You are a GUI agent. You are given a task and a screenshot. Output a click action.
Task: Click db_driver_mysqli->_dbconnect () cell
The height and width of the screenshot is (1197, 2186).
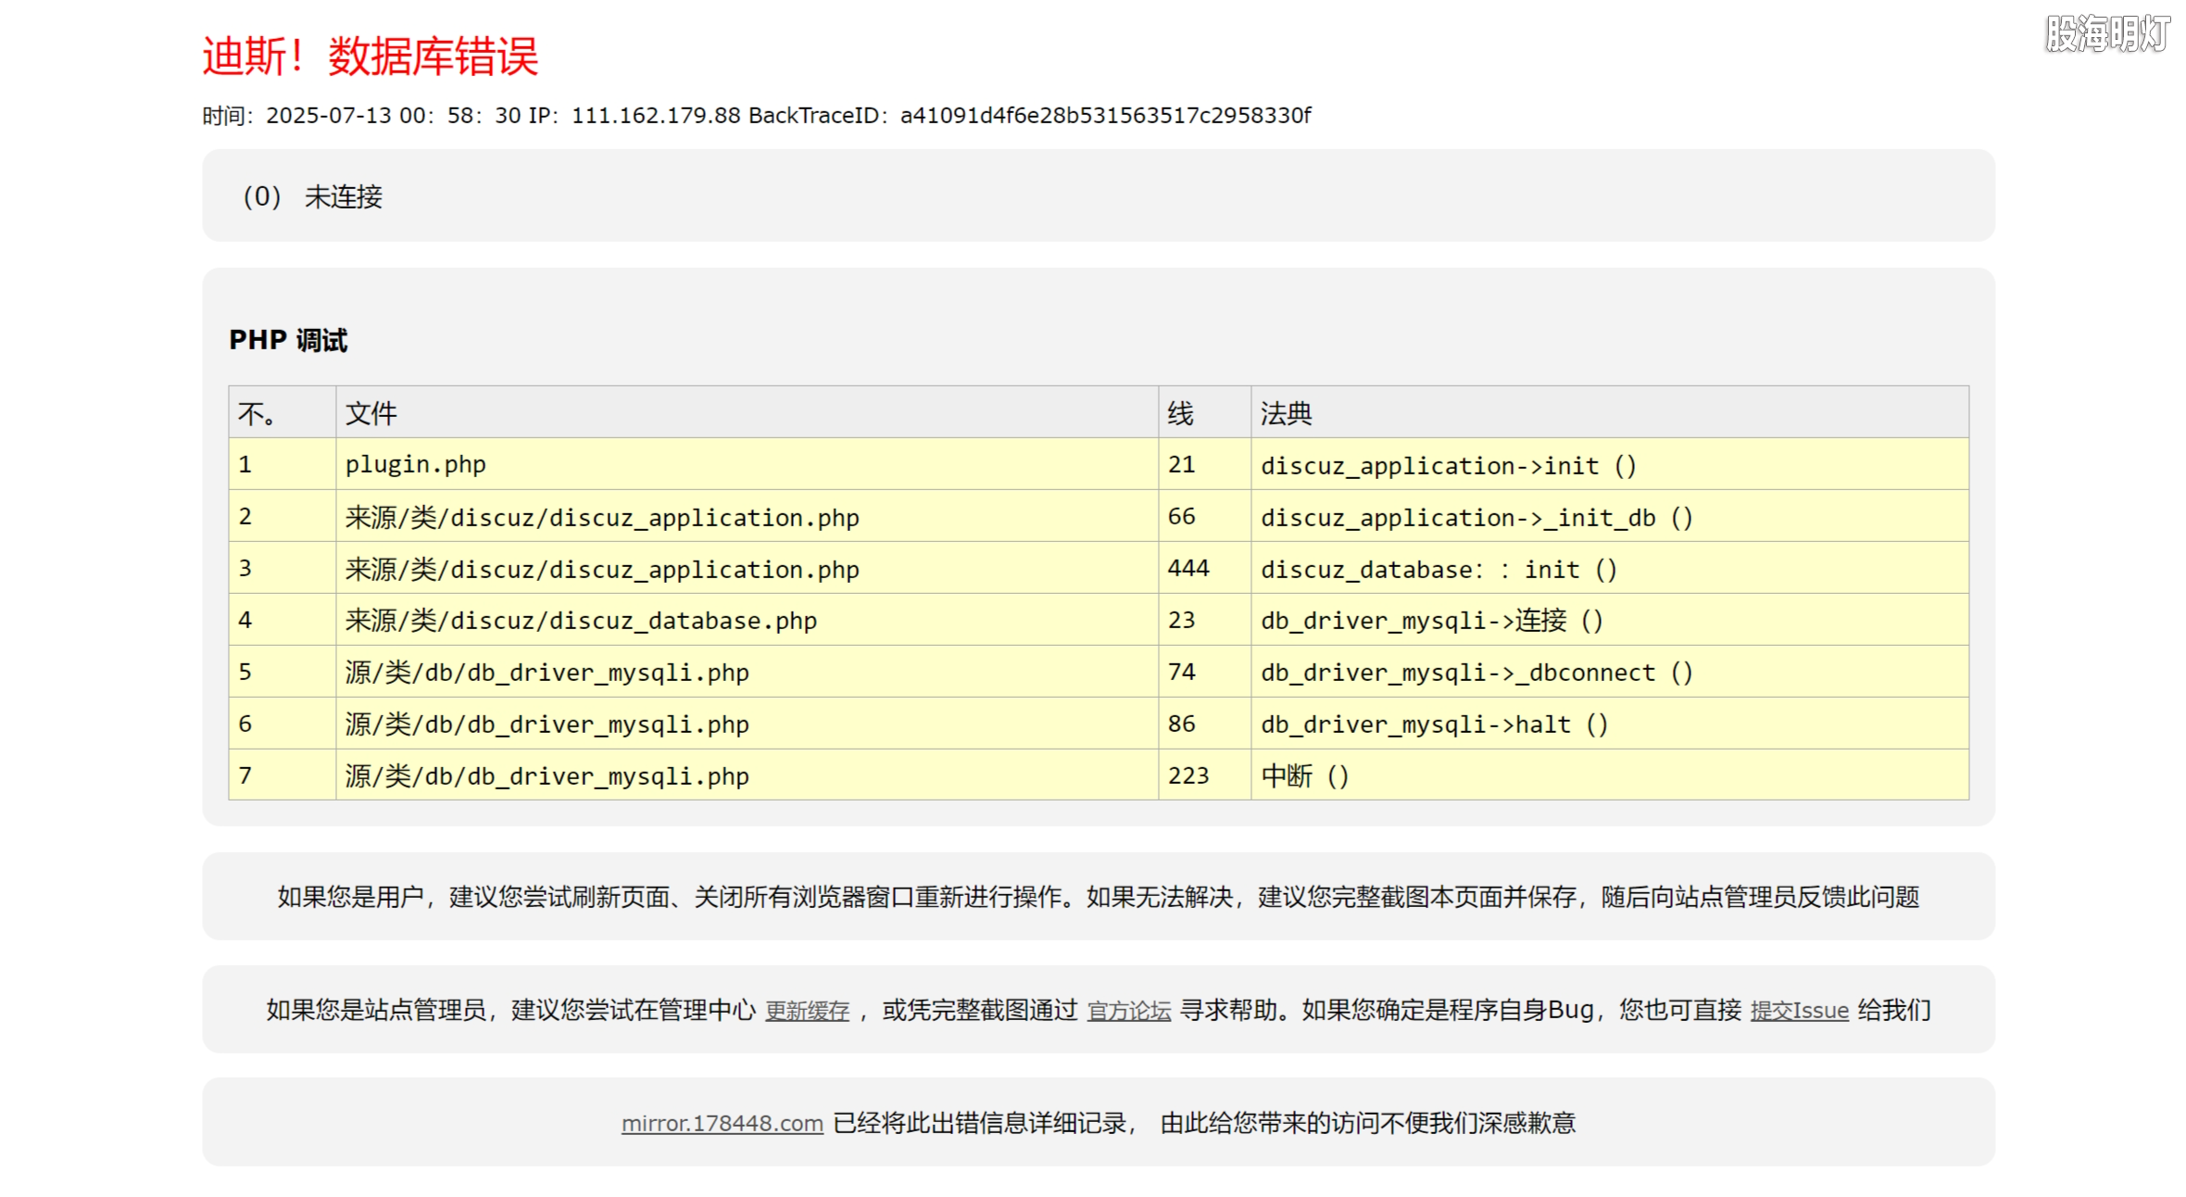coord(1610,672)
